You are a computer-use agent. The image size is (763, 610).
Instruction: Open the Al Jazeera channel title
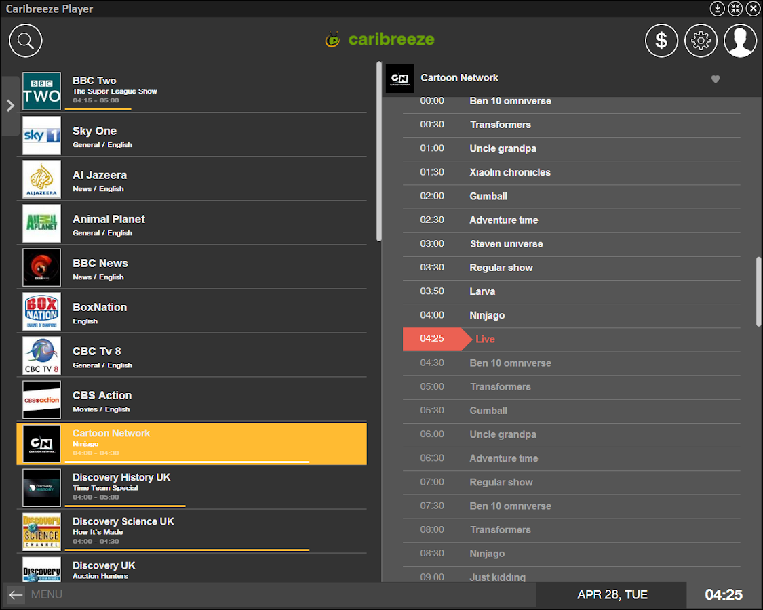100,175
